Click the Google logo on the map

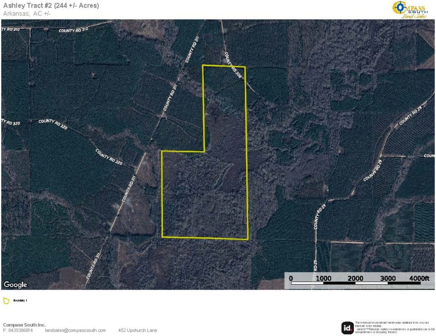(15, 285)
